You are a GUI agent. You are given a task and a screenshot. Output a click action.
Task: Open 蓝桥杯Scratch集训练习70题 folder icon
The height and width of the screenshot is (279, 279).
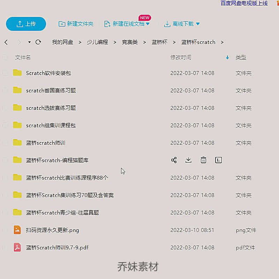(x=17, y=195)
